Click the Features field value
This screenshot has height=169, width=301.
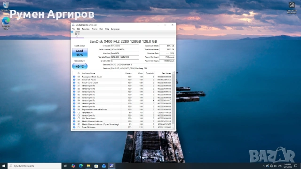(x=143, y=68)
